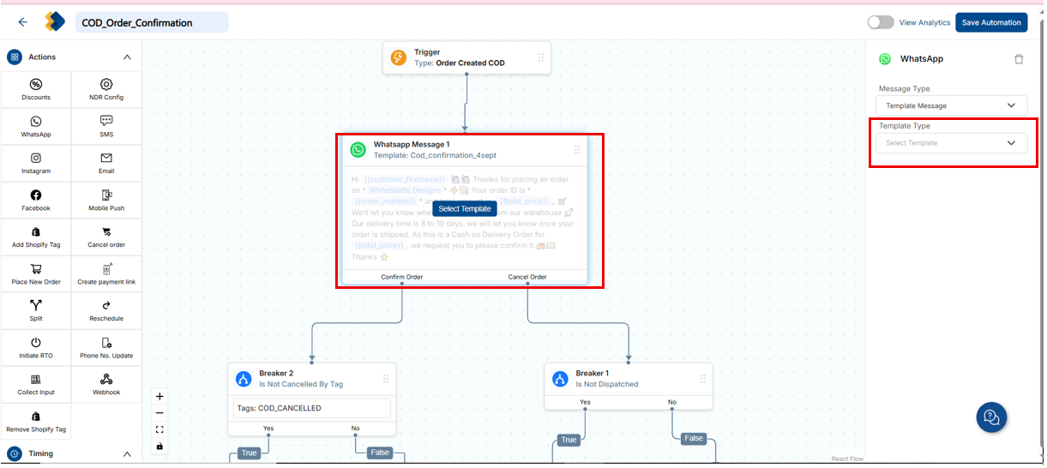Collapse the Actions section
Image resolution: width=1047 pixels, height=468 pixels.
[x=127, y=57]
